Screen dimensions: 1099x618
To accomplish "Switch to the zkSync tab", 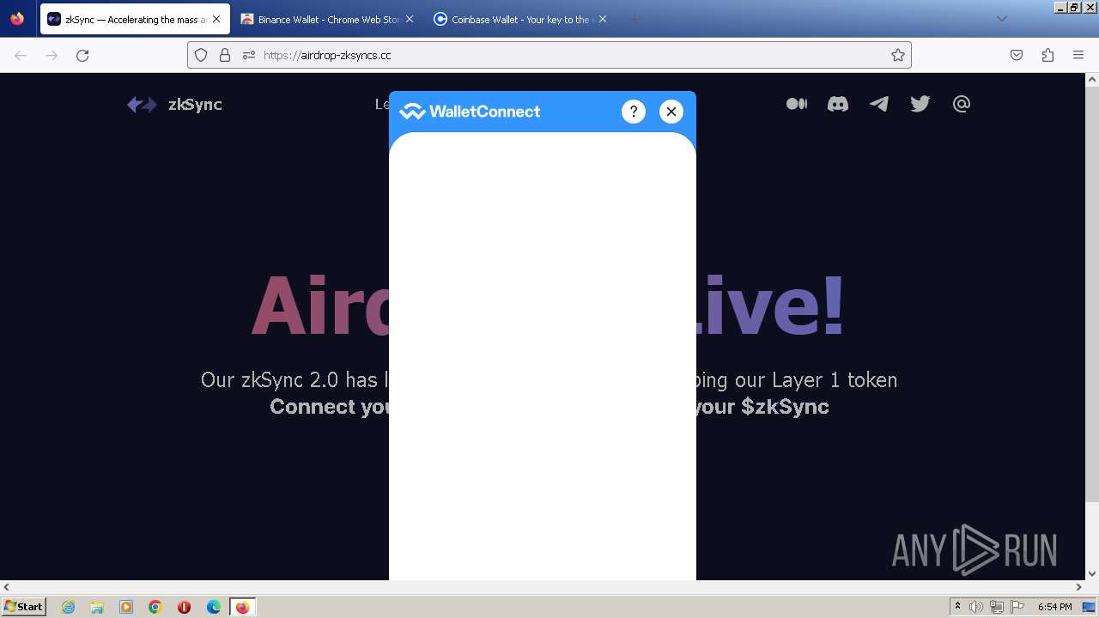I will 135,19.
